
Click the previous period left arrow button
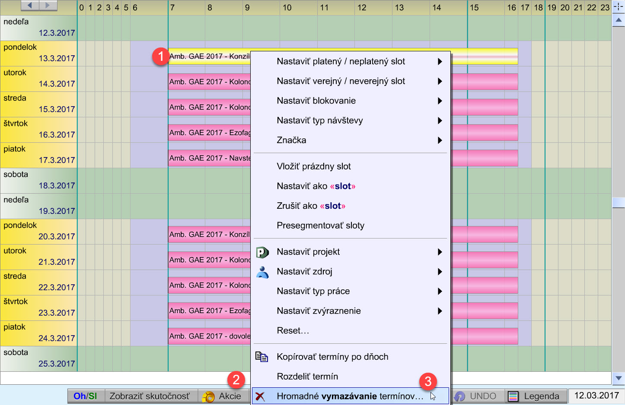click(x=30, y=6)
